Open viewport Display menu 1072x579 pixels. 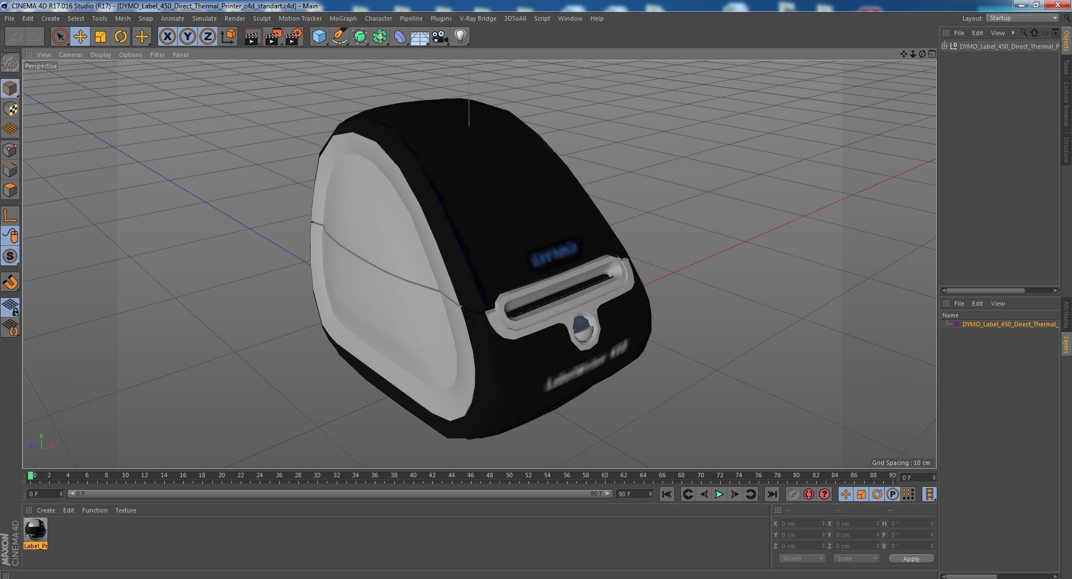(101, 55)
